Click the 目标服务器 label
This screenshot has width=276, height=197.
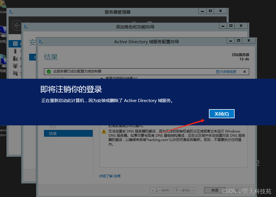[240, 55]
